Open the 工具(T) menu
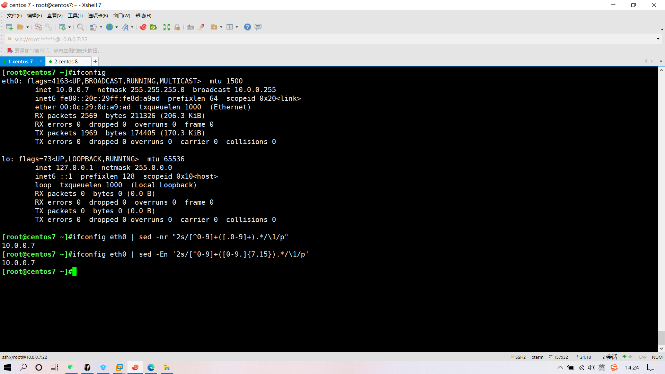665x374 pixels. tap(75, 16)
